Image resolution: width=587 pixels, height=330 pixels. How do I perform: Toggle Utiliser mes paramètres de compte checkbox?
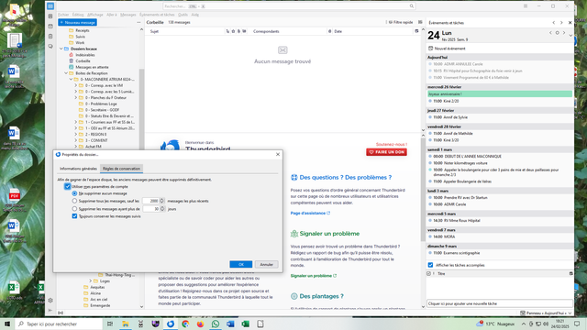[67, 186]
